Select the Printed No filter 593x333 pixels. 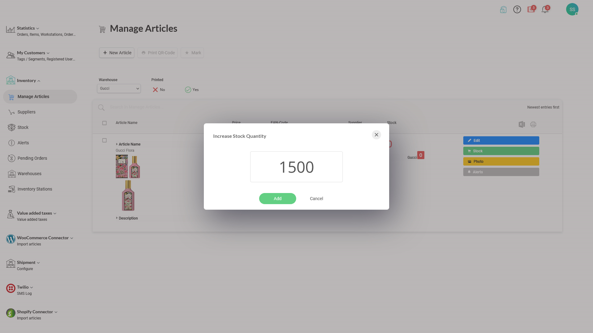coord(159,90)
